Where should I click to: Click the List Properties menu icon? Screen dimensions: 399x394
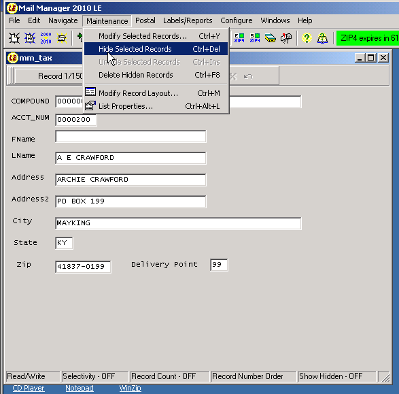(x=90, y=105)
